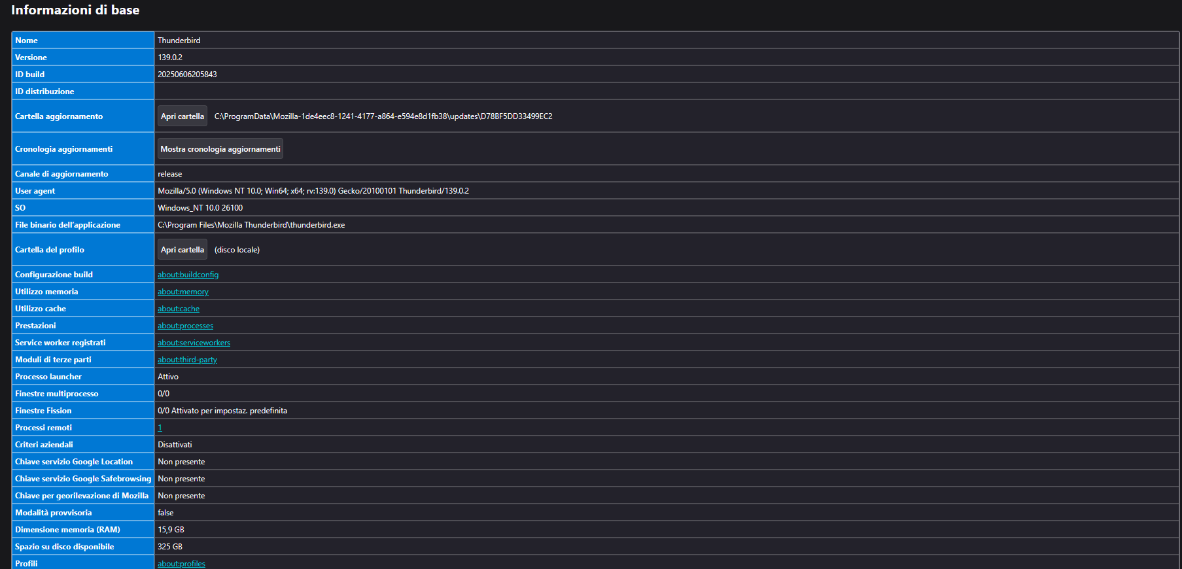The height and width of the screenshot is (569, 1182).
Task: Click the Spazio su disco disponibile label
Action: (x=64, y=547)
